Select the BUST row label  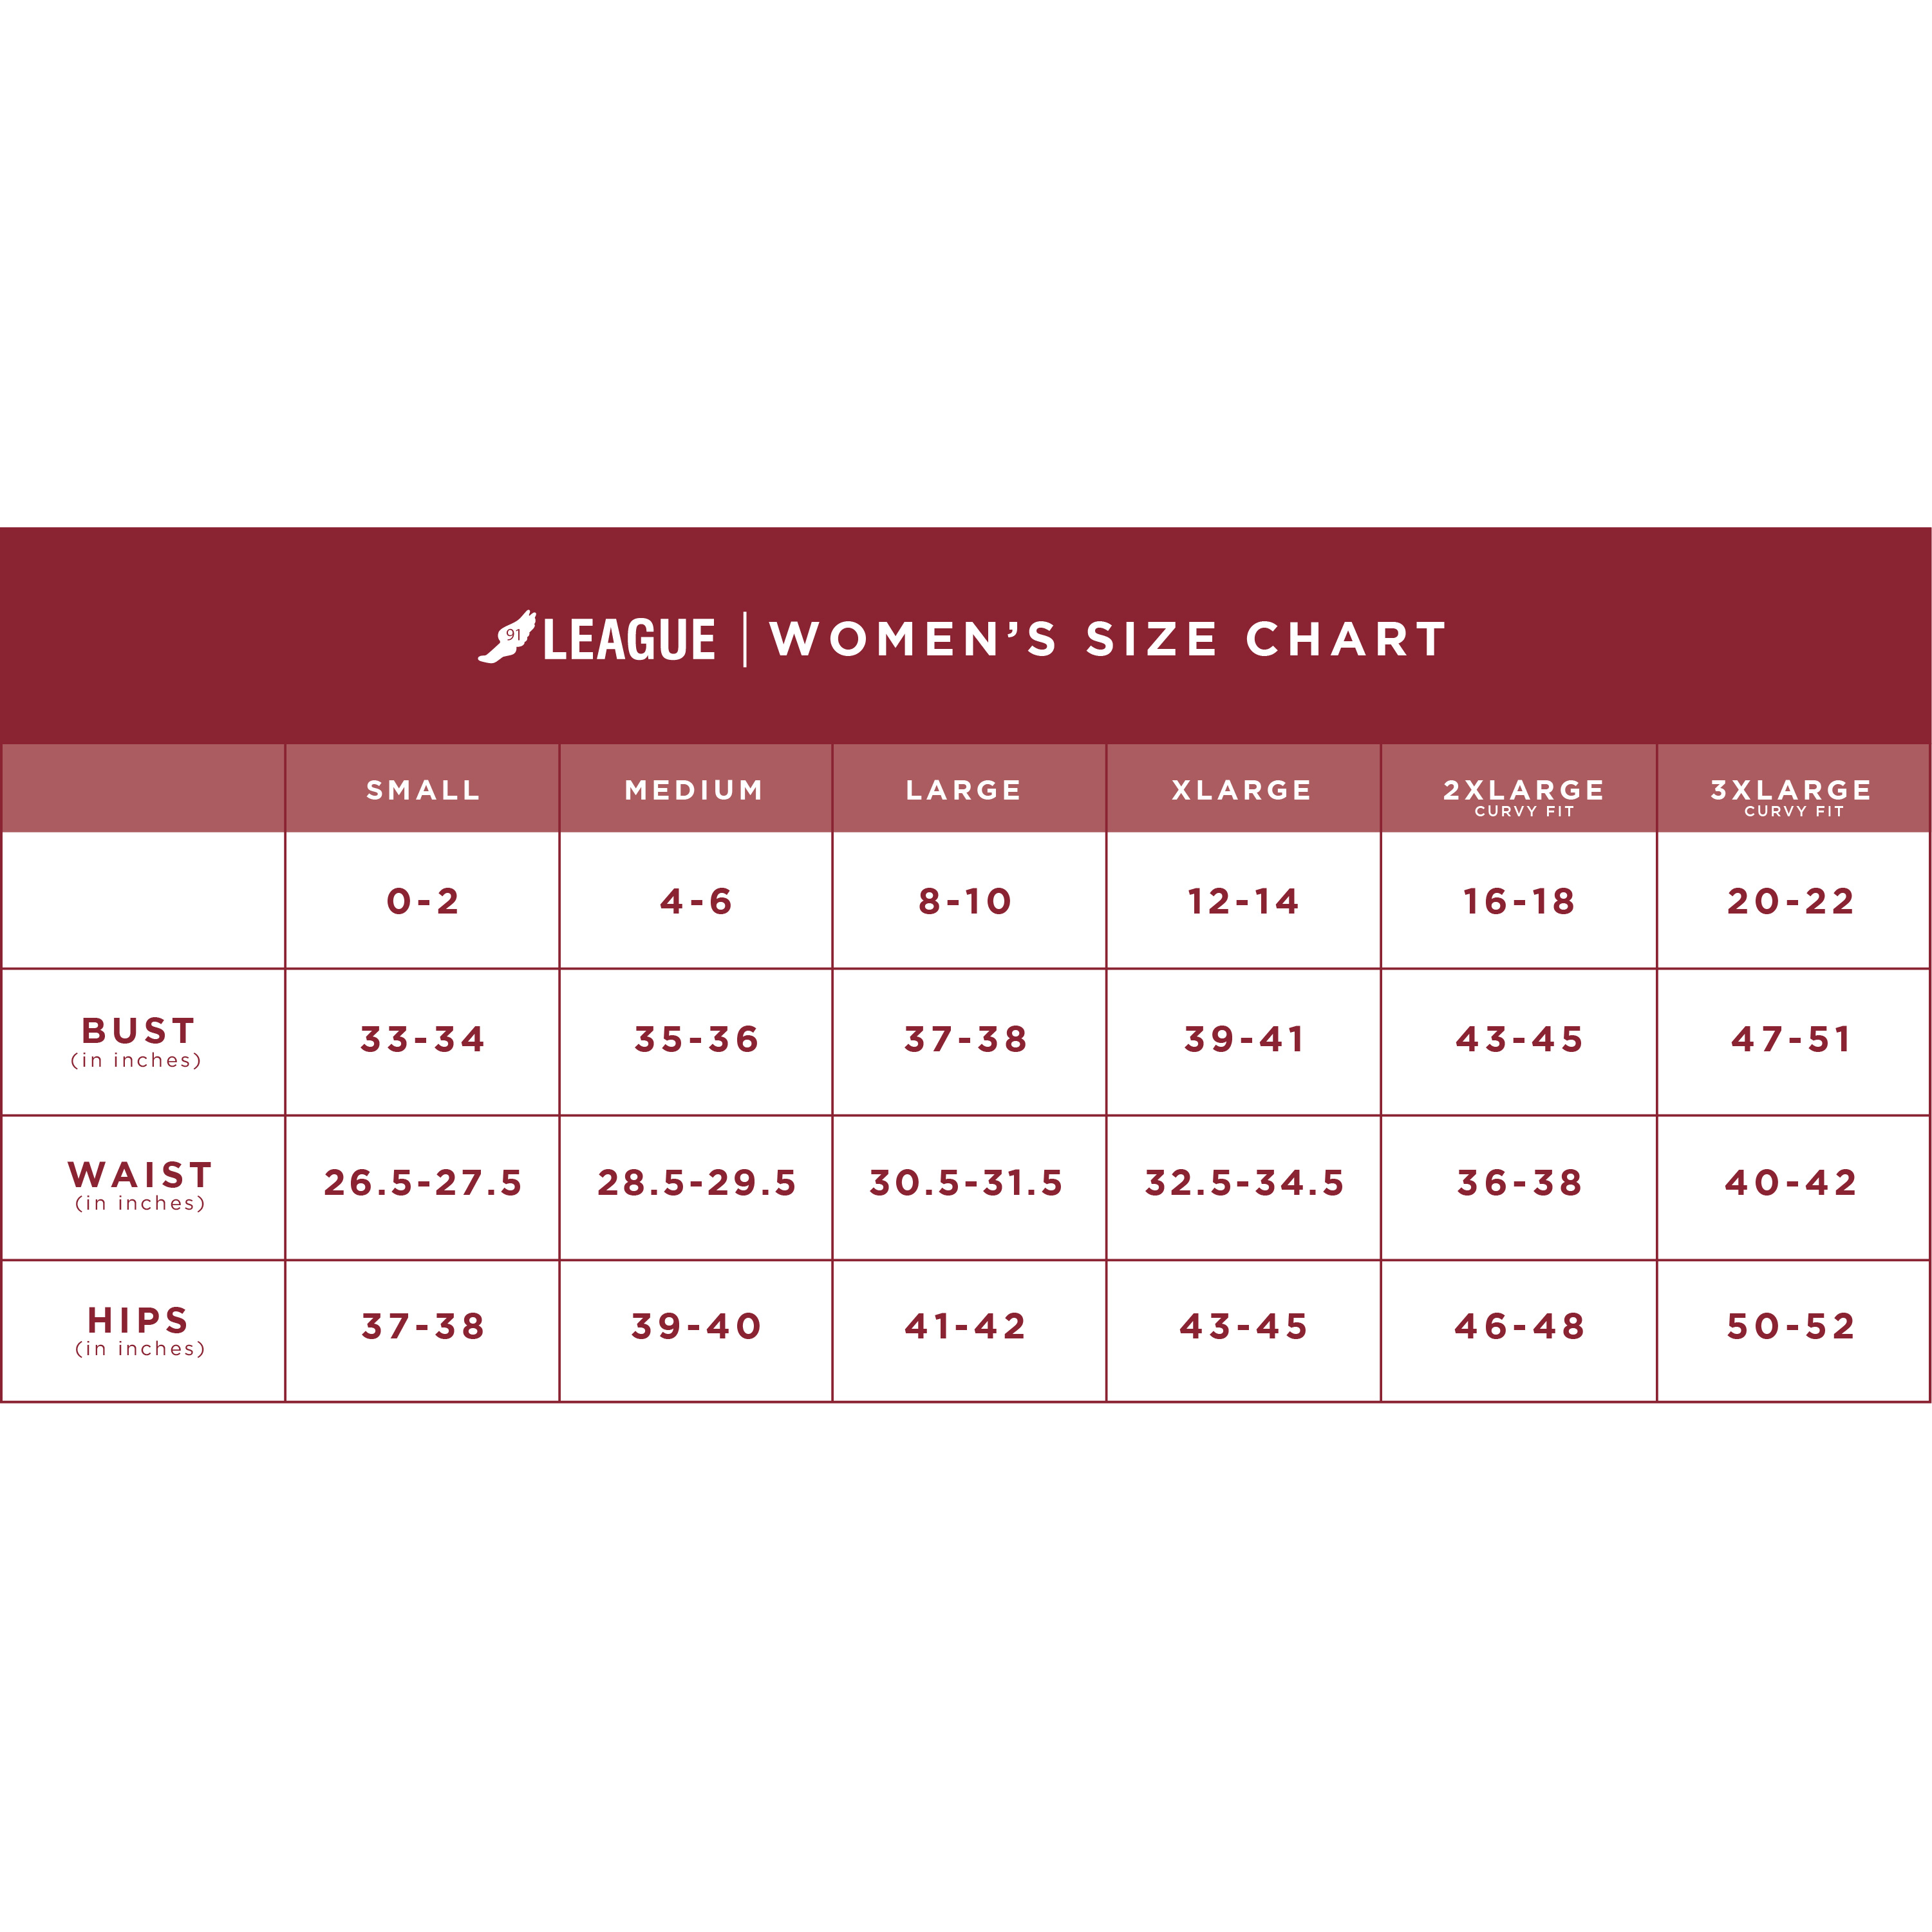[138, 1042]
